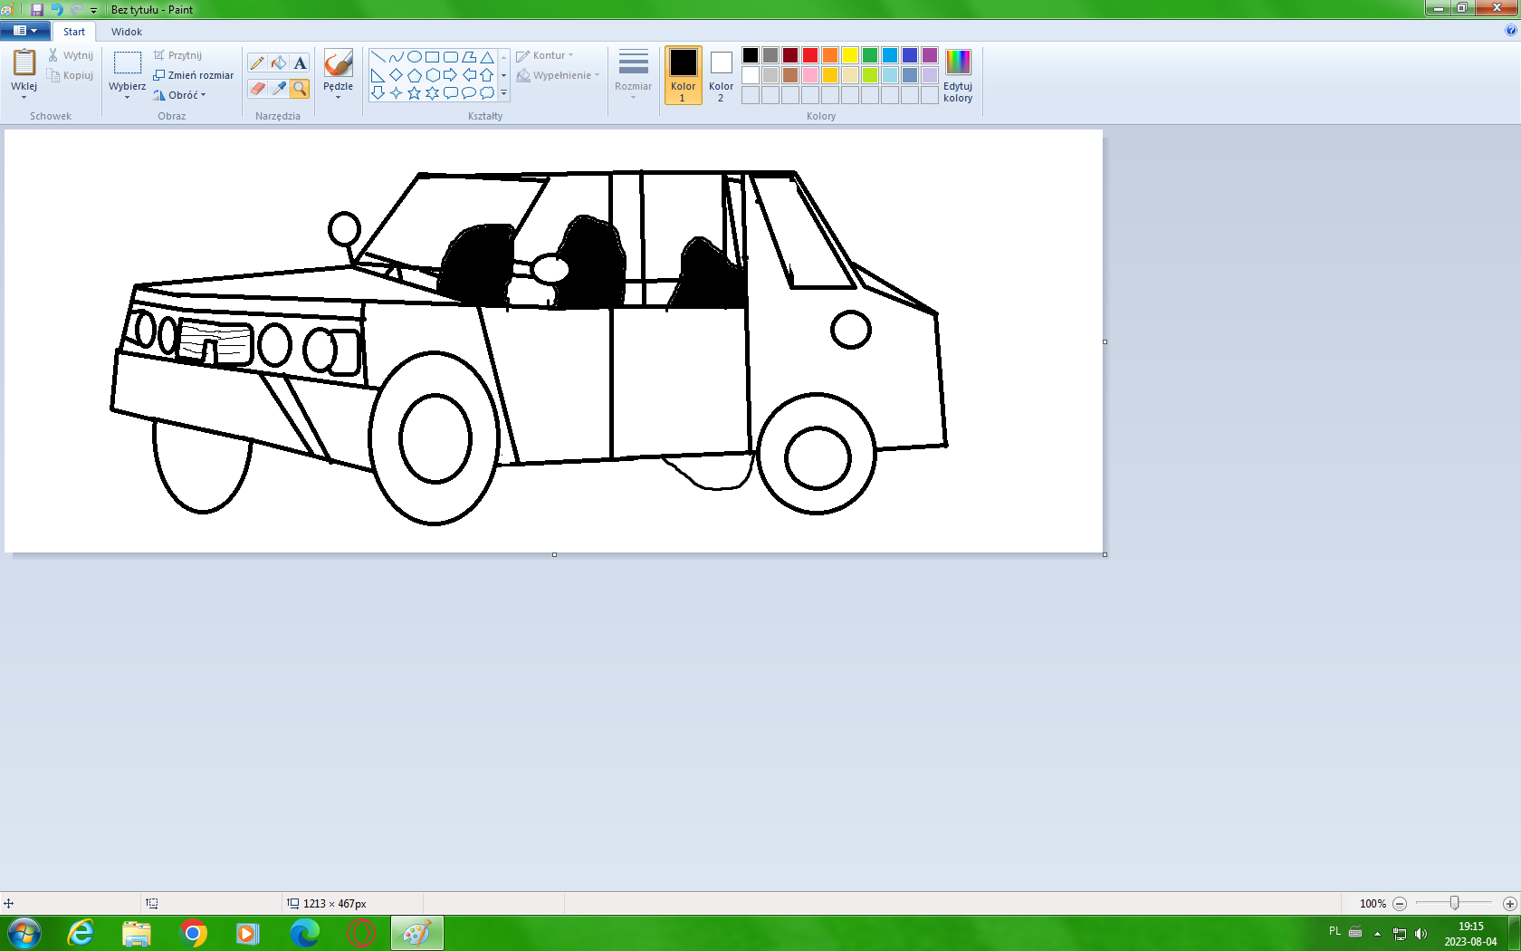This screenshot has height=951, width=1521.
Task: Pick the Rectangle shape
Action: coord(433,57)
